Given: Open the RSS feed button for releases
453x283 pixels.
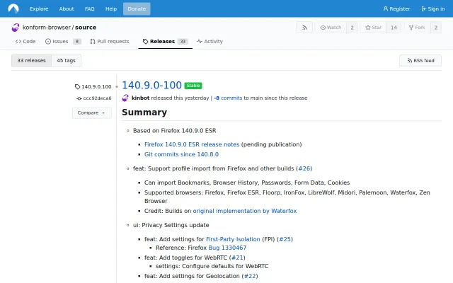Looking at the screenshot, I should 420,60.
